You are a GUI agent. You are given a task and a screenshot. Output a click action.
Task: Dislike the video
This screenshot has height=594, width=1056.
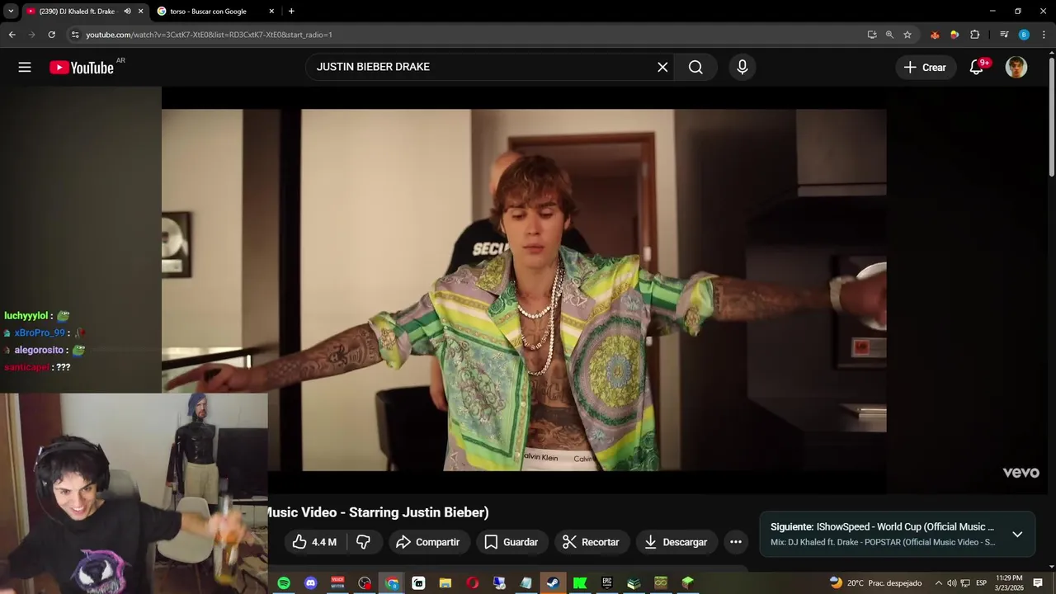[x=363, y=542]
